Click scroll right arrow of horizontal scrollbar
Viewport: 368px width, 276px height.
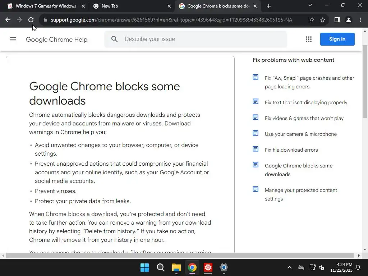pos(359,256)
